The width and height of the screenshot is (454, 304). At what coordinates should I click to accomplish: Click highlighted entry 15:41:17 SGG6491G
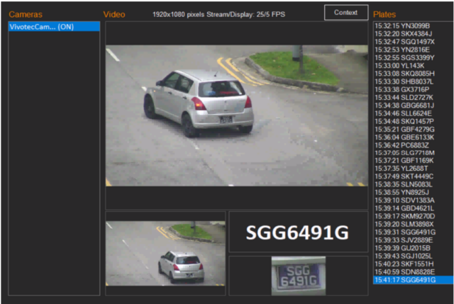[x=414, y=280]
